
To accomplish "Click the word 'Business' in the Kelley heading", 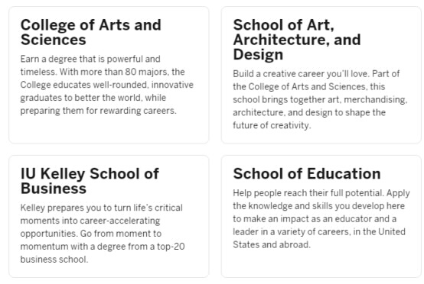I will (54, 189).
